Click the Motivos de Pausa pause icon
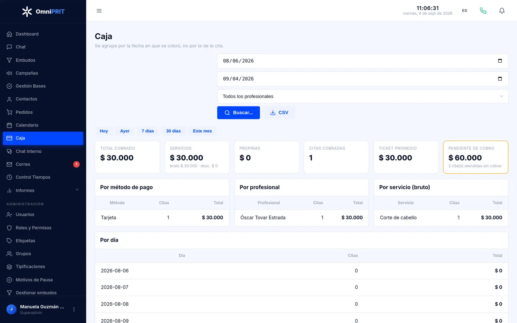This screenshot has width=517, height=323. coord(9,279)
